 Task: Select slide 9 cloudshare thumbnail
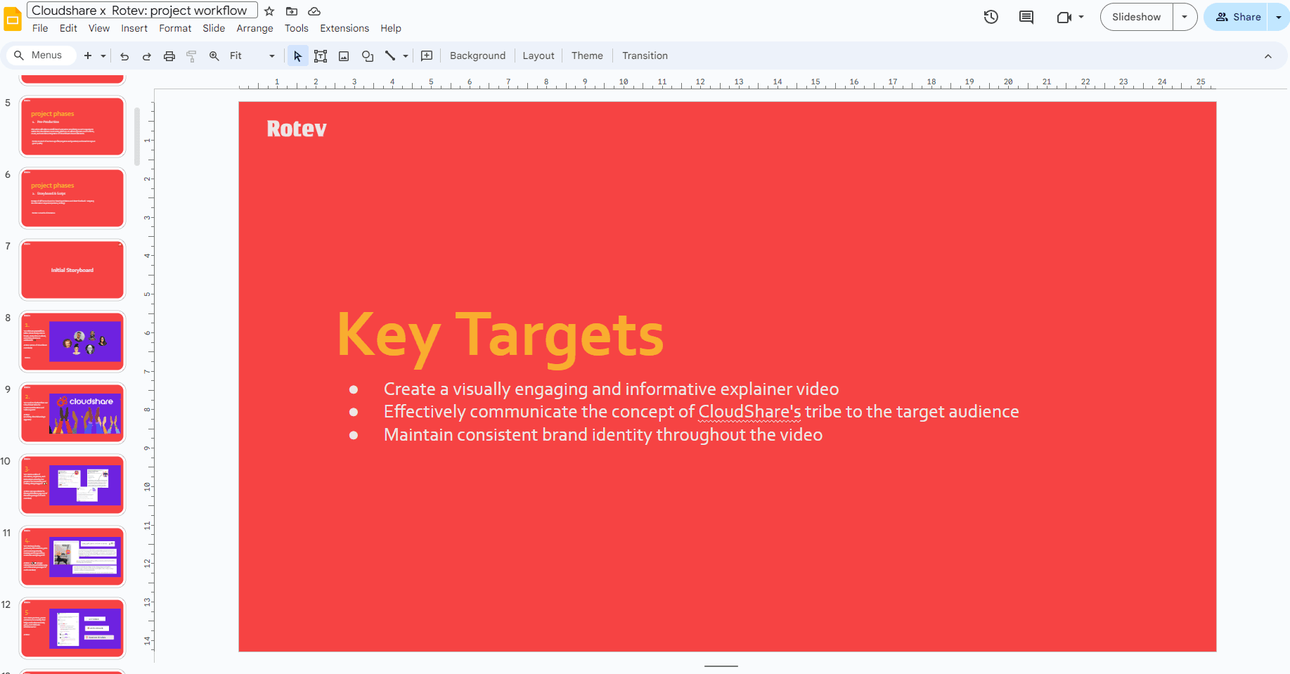tap(72, 413)
